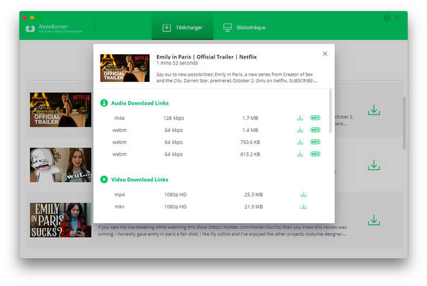Select the '21.9 MB' size cell
Screen dimensions: 427x286
[254, 206]
